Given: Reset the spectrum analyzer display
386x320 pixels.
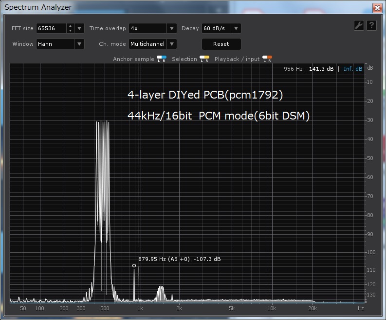Looking at the screenshot, I should [221, 44].
